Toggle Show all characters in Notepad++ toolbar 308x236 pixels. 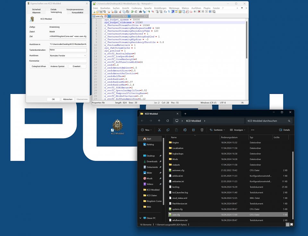tap(169, 12)
